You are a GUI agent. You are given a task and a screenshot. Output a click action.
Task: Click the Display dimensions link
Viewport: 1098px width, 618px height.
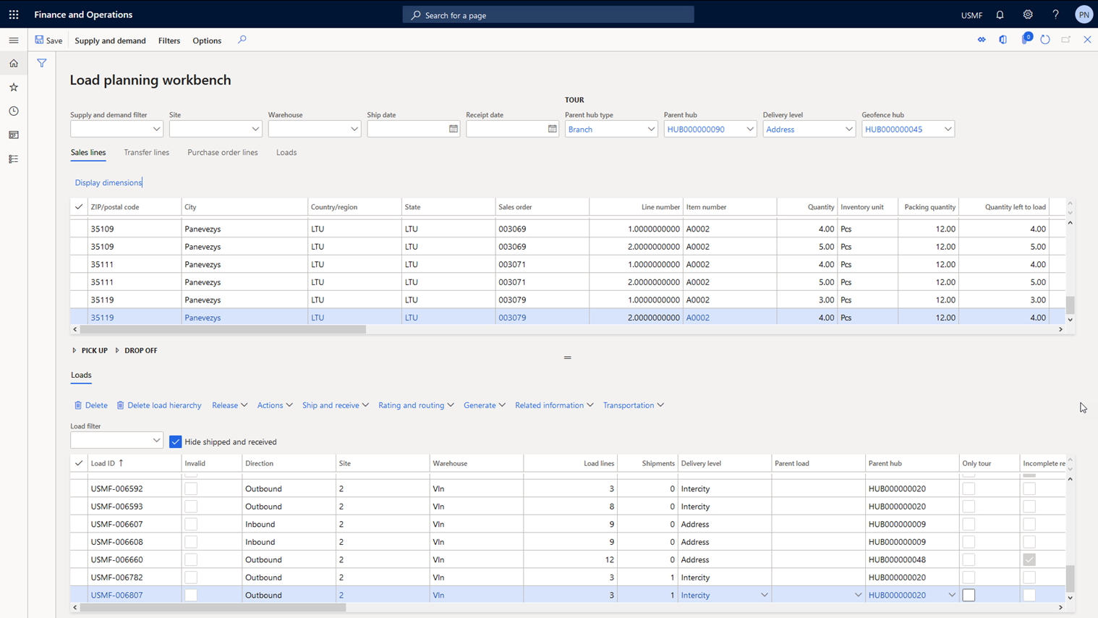pos(108,182)
